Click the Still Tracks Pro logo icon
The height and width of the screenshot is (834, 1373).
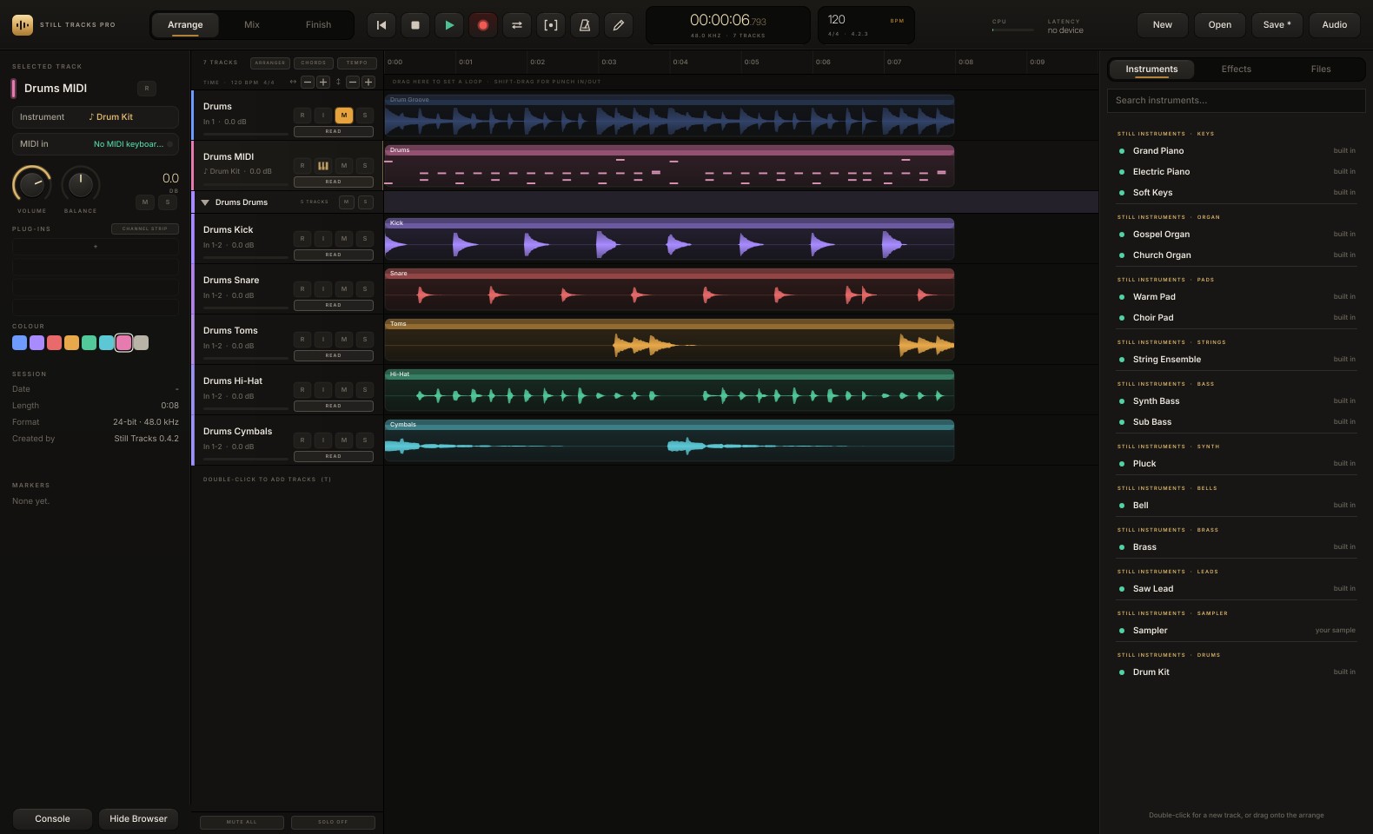pos(23,24)
